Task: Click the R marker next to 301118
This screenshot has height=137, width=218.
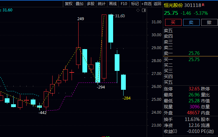Action: coord(203,5)
